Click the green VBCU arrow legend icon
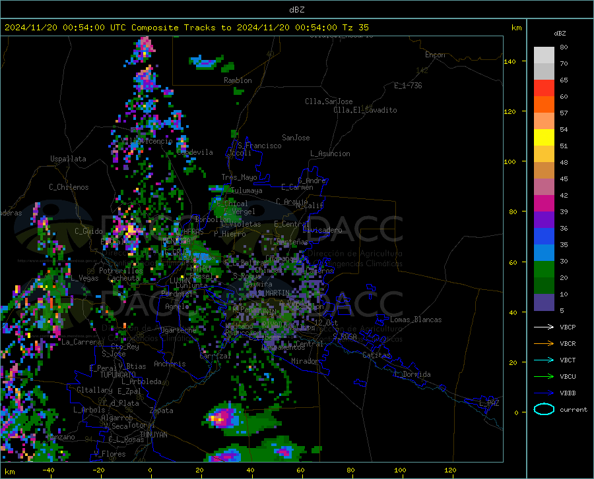594x479 pixels. (544, 376)
